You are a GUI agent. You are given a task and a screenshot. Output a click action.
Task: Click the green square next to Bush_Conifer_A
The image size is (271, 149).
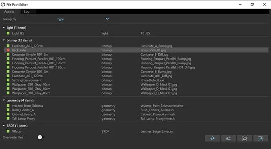point(8,110)
